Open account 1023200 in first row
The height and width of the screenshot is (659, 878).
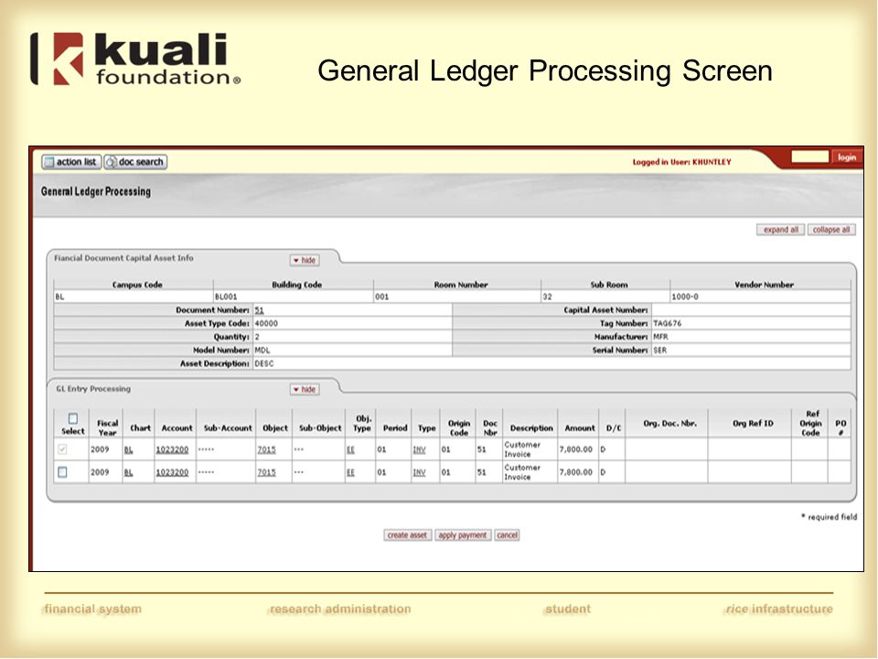coord(172,449)
